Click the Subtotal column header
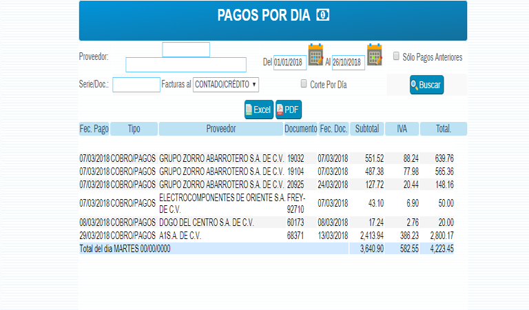Viewport: 529px width, 310px height. tap(366, 129)
